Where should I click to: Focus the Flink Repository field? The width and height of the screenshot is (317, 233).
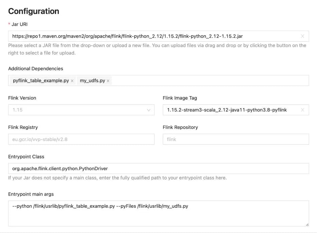[x=236, y=139]
